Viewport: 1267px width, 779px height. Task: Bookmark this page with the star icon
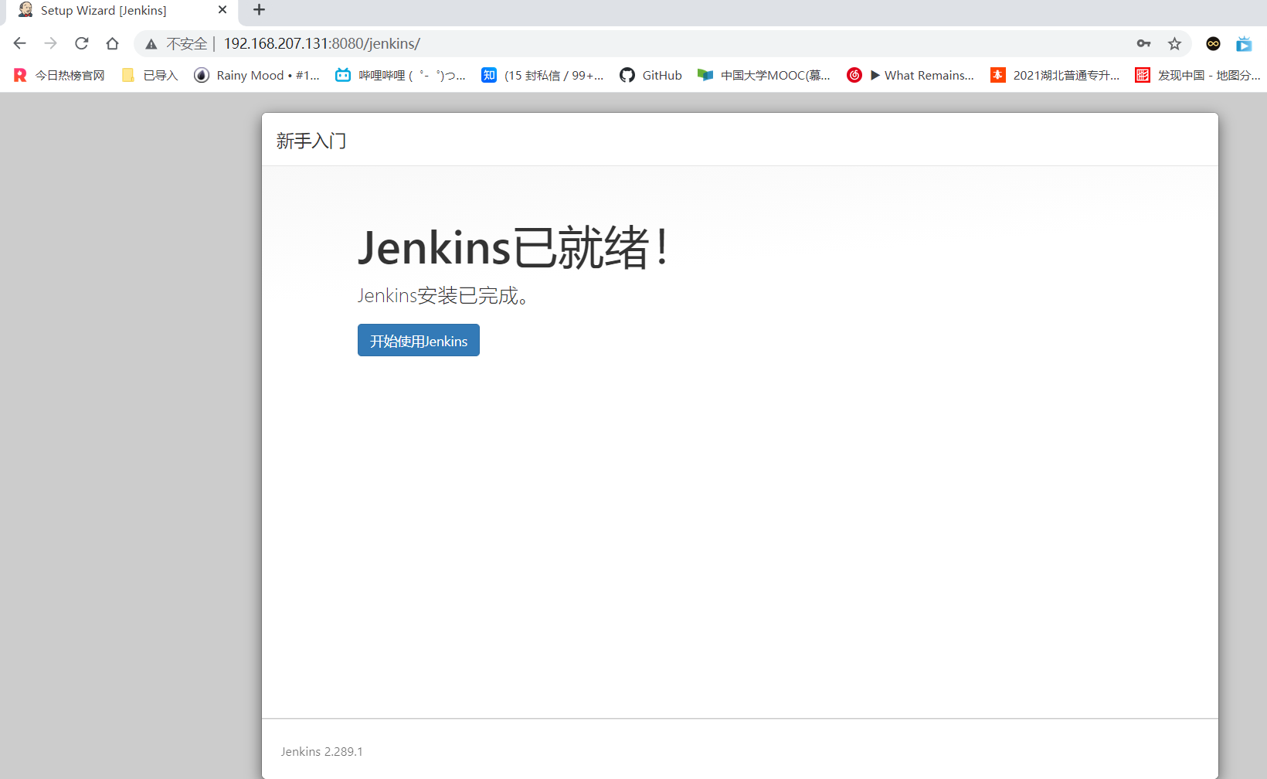[1175, 43]
